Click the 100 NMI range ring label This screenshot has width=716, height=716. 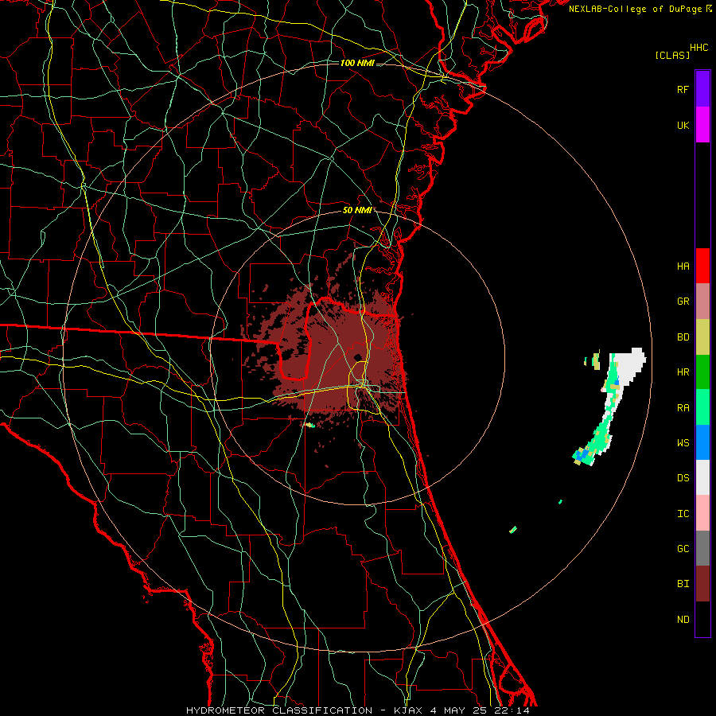357,63
